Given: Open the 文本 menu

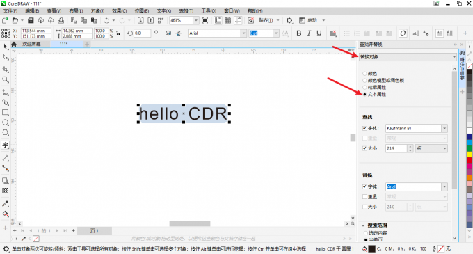Looking at the screenshot, I should click(x=163, y=11).
